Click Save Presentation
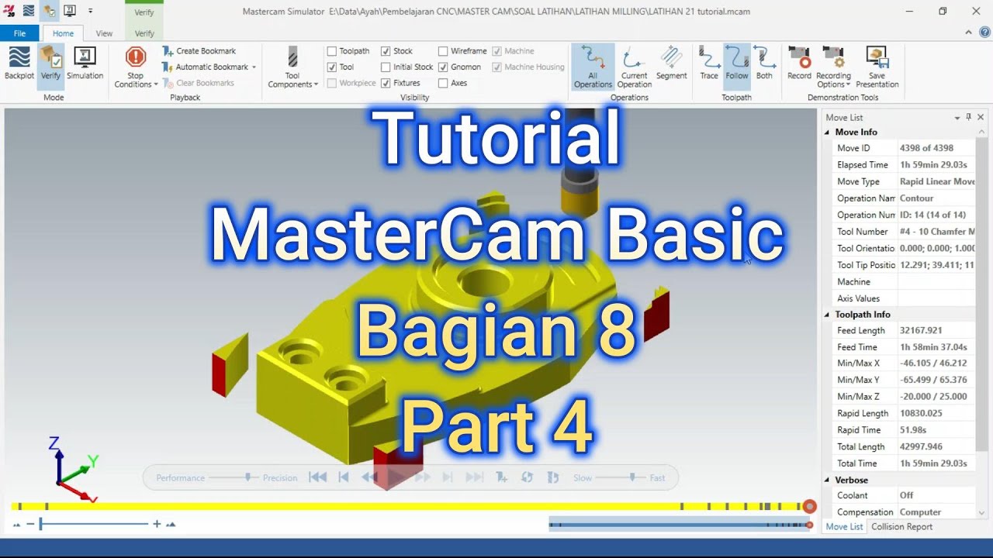This screenshot has width=993, height=558. [x=877, y=67]
